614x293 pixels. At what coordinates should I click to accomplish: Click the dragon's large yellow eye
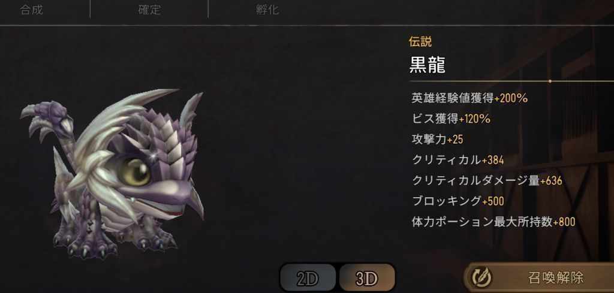[x=135, y=172]
